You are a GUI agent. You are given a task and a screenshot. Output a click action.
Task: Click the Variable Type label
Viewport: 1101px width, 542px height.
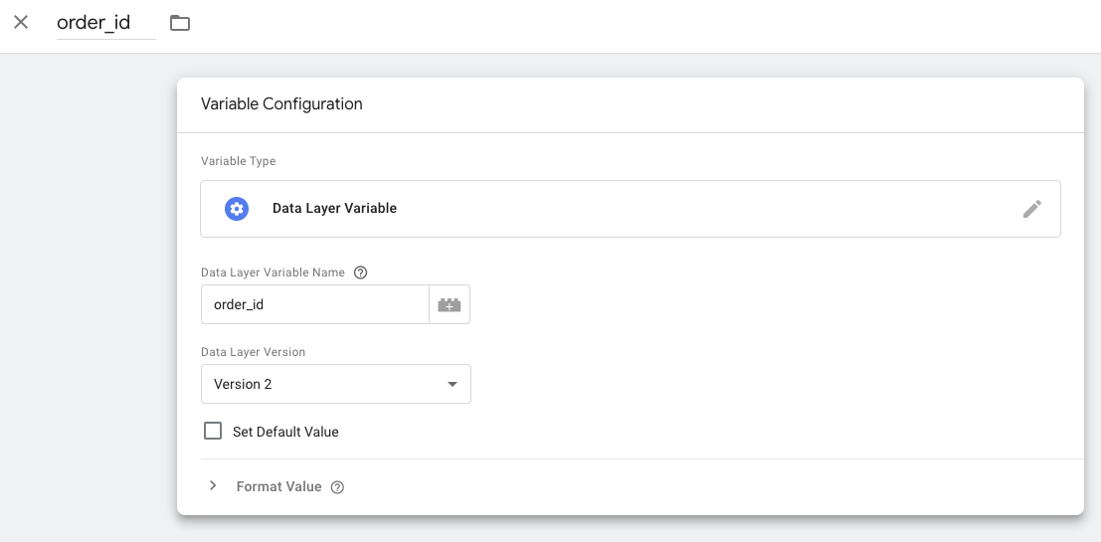click(238, 161)
